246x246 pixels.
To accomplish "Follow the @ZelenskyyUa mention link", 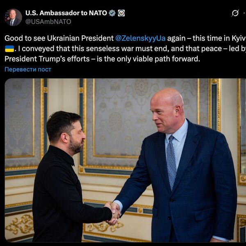I will click(x=140, y=38).
